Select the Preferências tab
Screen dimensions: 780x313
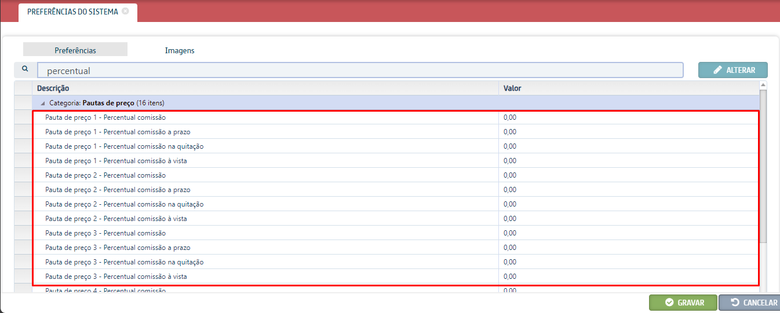pyautogui.click(x=75, y=50)
